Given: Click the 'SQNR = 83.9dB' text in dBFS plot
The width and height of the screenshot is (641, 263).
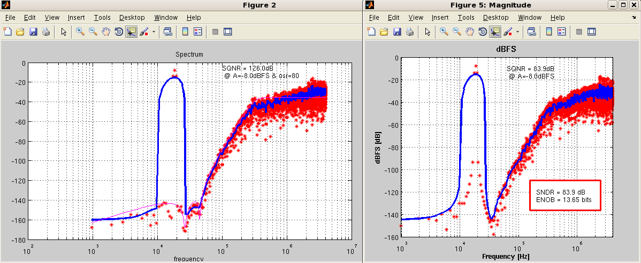Looking at the screenshot, I should pyautogui.click(x=530, y=68).
